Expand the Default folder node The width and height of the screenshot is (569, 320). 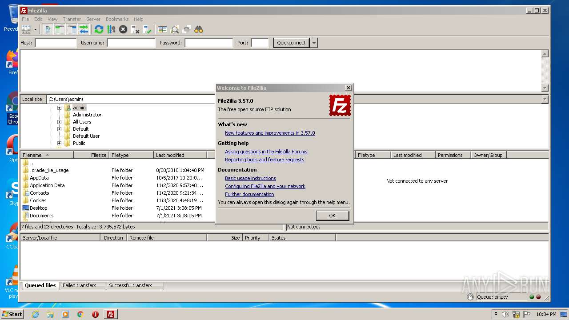(x=59, y=129)
